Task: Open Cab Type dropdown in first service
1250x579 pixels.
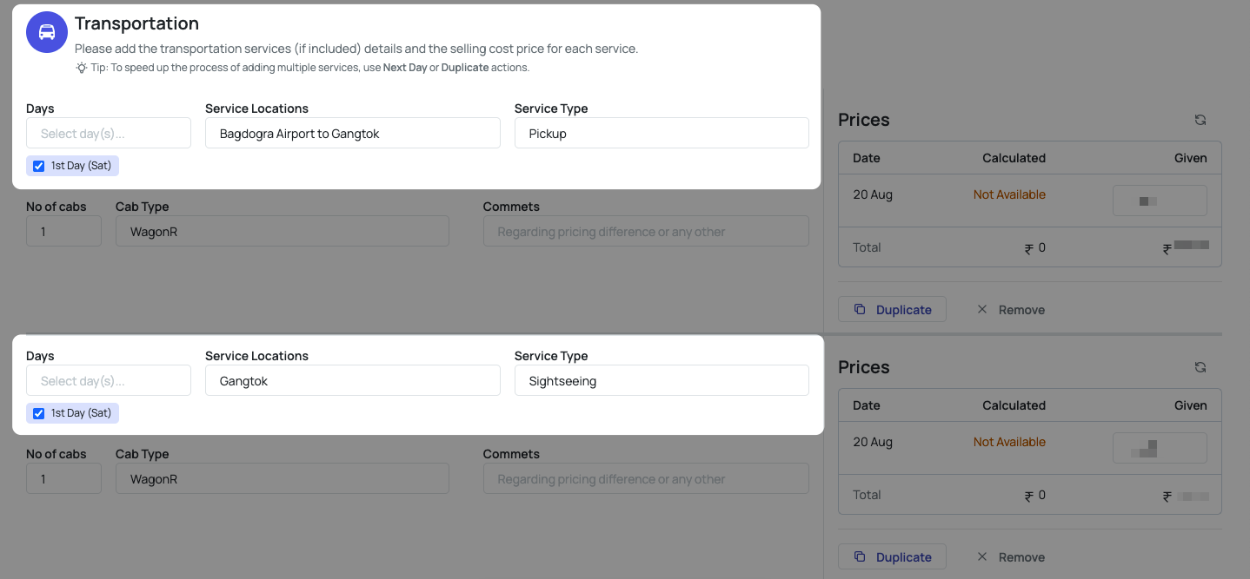Action: 282,232
